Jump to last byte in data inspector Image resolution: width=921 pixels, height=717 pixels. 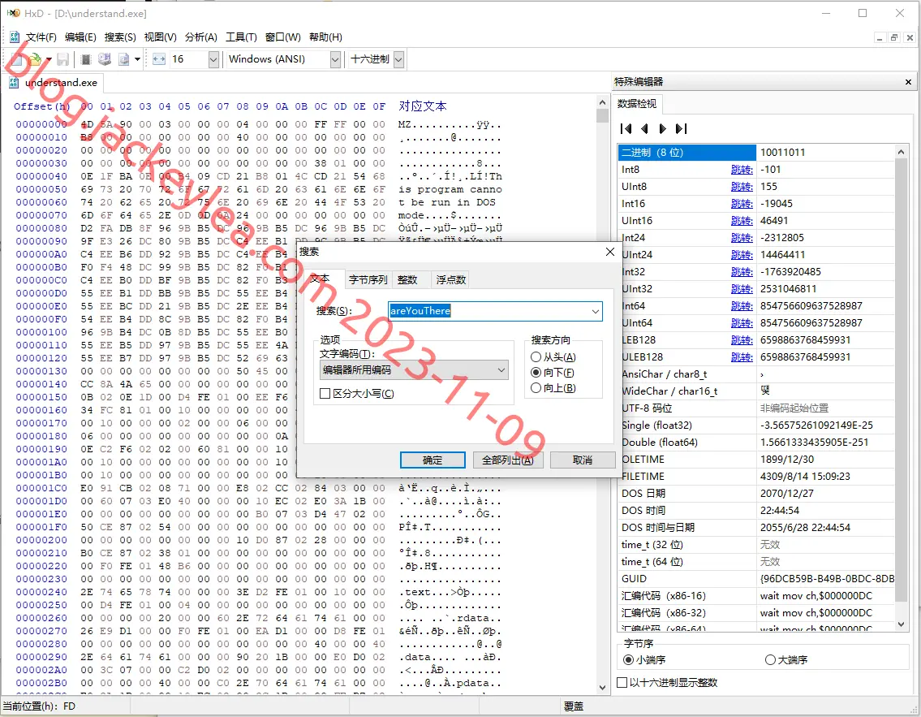681,129
